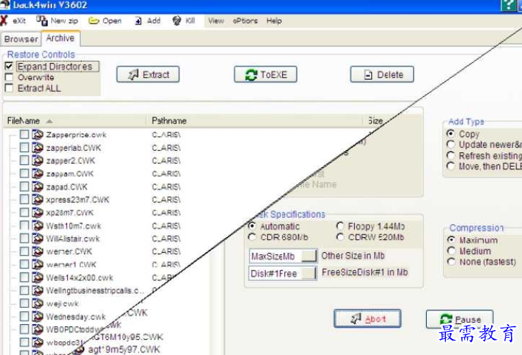Screen dimensions: 522x355
Task: Click the Size column header
Action: [375, 121]
